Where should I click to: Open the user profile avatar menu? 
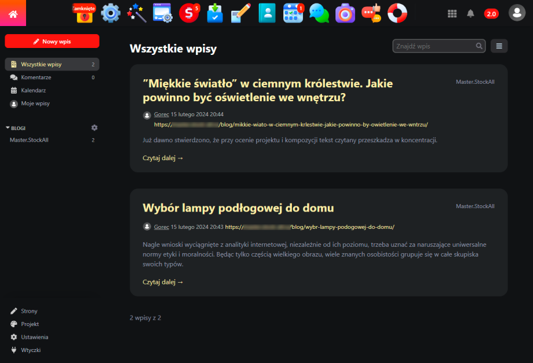516,13
